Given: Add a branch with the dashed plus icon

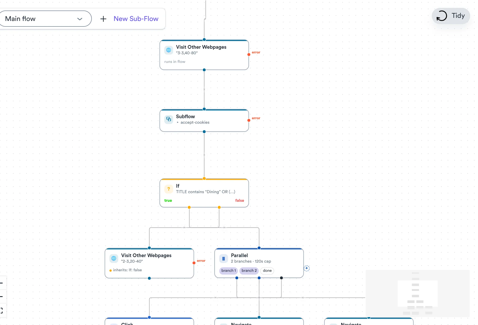Looking at the screenshot, I should [x=307, y=268].
